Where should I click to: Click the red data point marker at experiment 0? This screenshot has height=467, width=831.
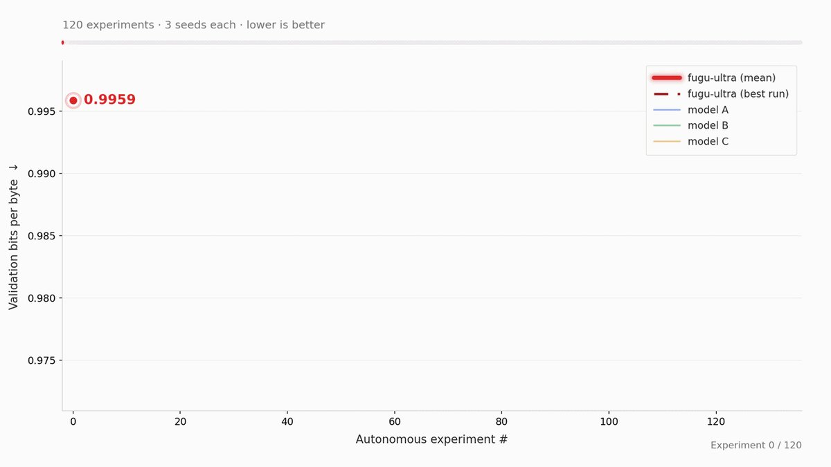pyautogui.click(x=73, y=100)
